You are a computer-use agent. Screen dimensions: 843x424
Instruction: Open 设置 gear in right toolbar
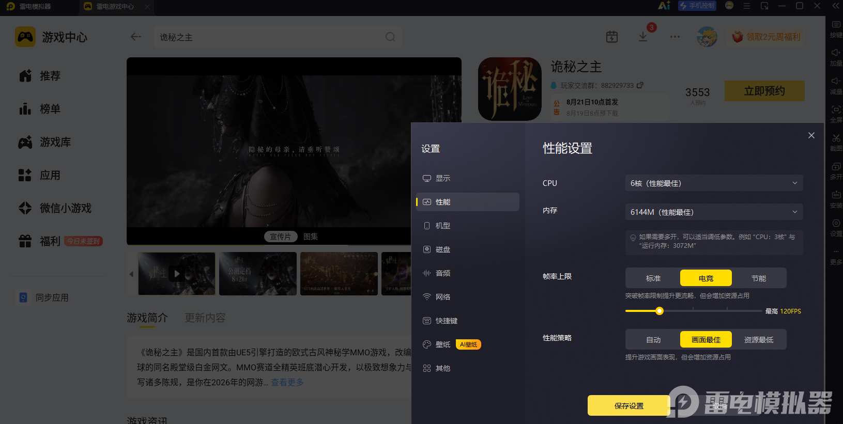(836, 228)
